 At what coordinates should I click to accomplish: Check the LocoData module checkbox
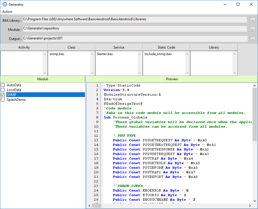point(3,90)
